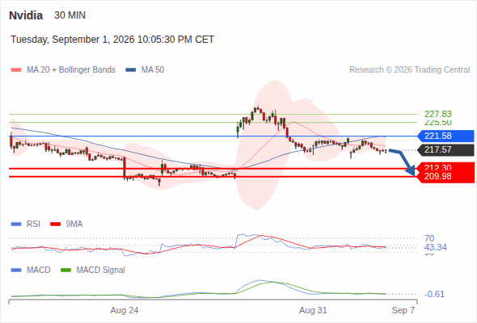Viewport: 477px width, 323px height.
Task: Click the MA 20 Bollinger Bands pink swatch
Action: 16,70
